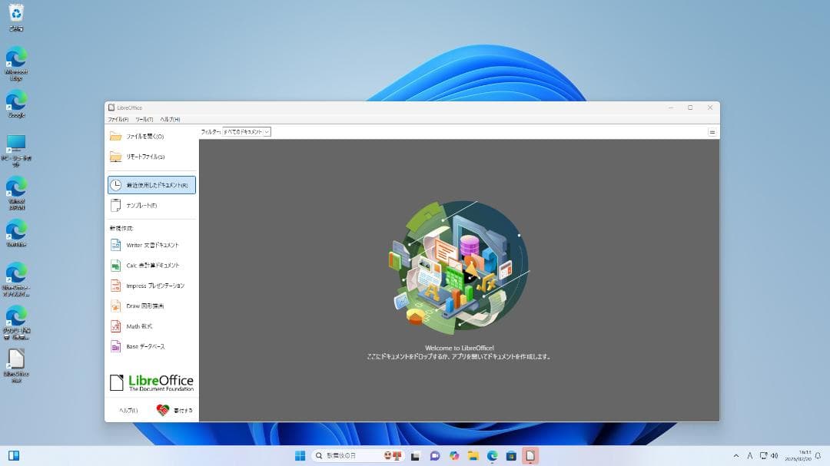Open the chat app on the taskbar

[x=435, y=455]
